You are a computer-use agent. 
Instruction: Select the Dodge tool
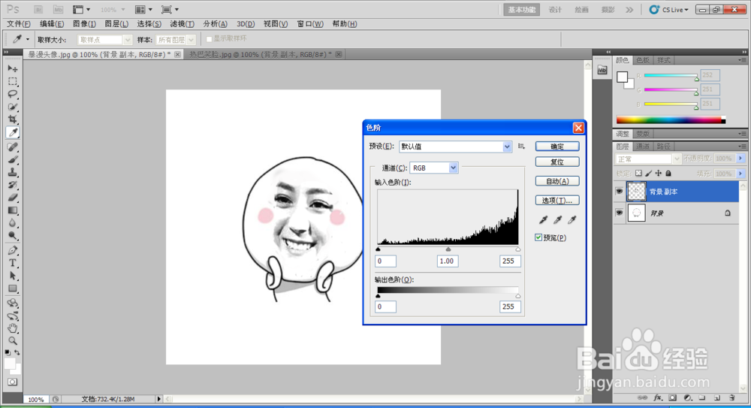pyautogui.click(x=13, y=236)
